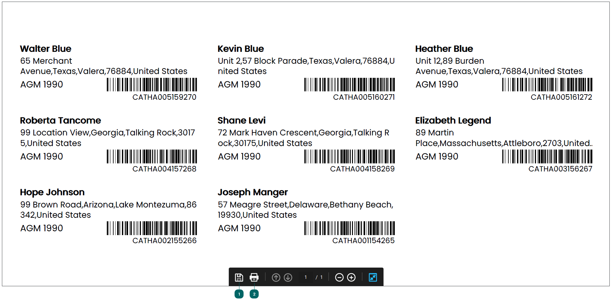This screenshot has width=611, height=302.
Task: Click barcode number CATHA003156267
Action: (x=560, y=169)
